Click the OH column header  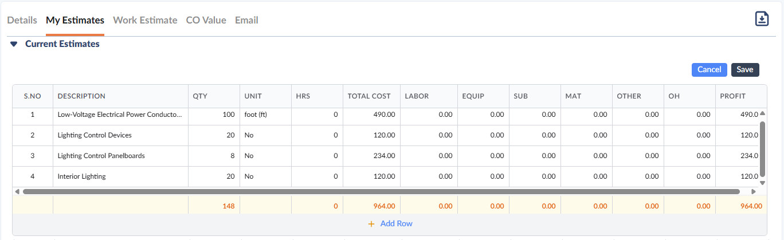(x=689, y=96)
